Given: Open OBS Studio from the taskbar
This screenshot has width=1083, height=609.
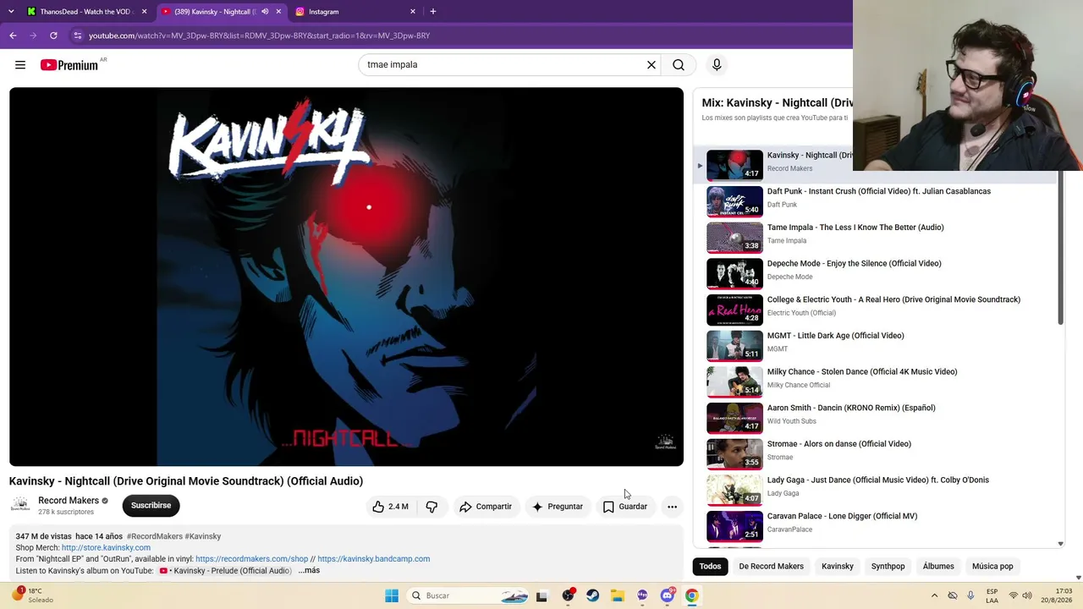Looking at the screenshot, I should click(x=568, y=595).
